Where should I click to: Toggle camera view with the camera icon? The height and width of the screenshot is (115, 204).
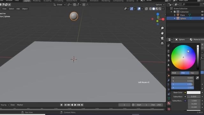(162, 38)
